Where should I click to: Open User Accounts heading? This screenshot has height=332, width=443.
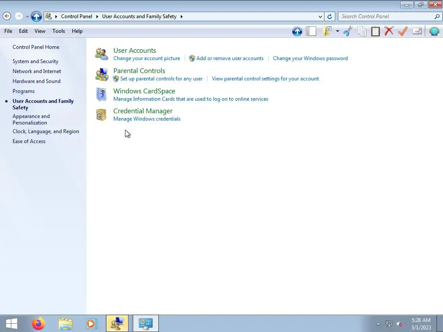(x=135, y=50)
